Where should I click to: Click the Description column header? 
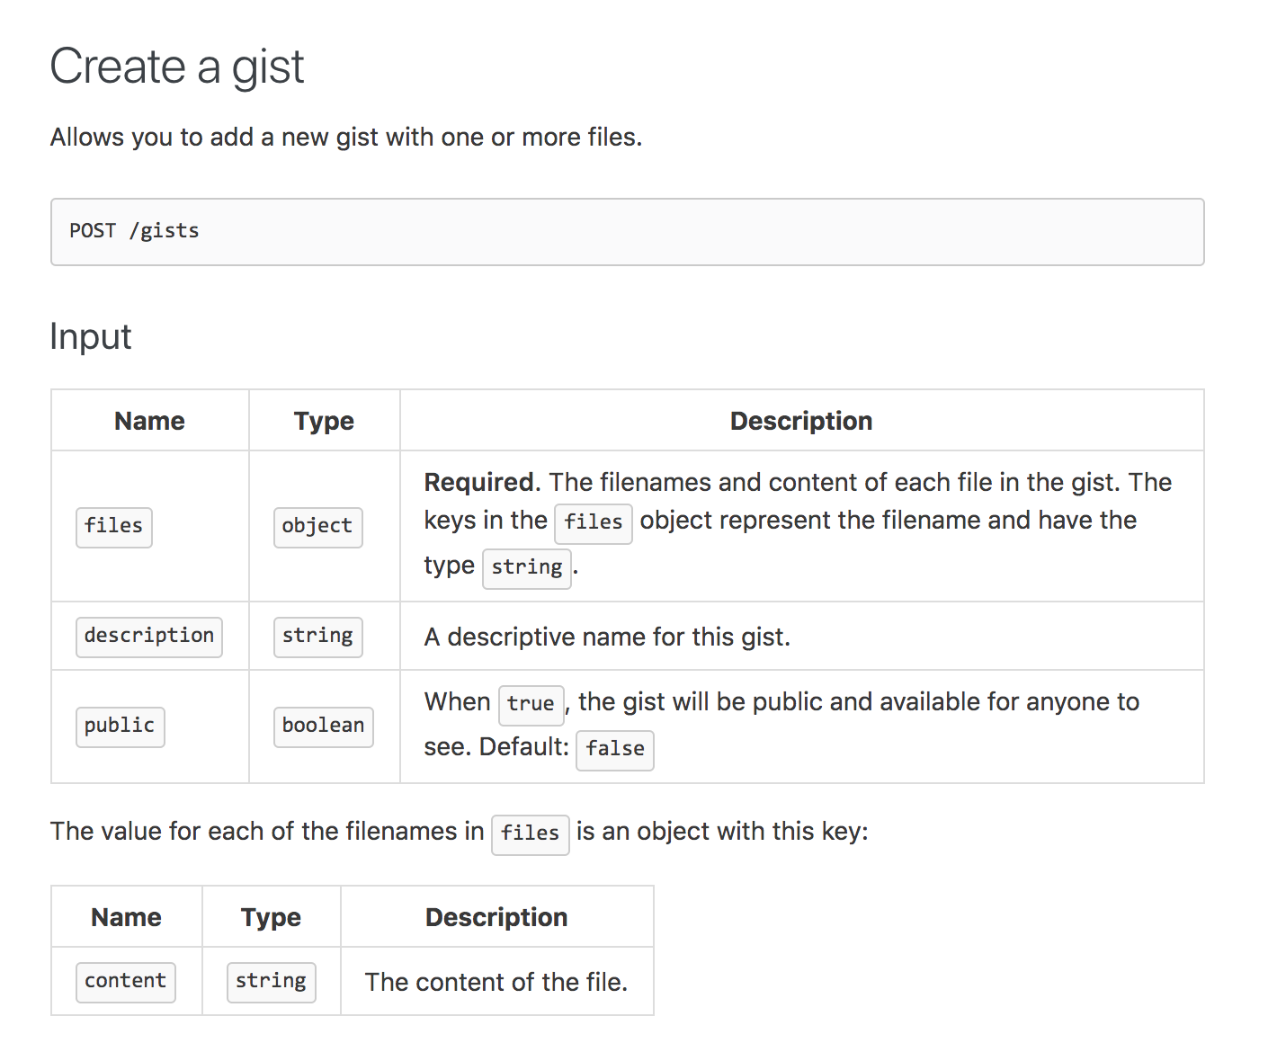point(800,420)
